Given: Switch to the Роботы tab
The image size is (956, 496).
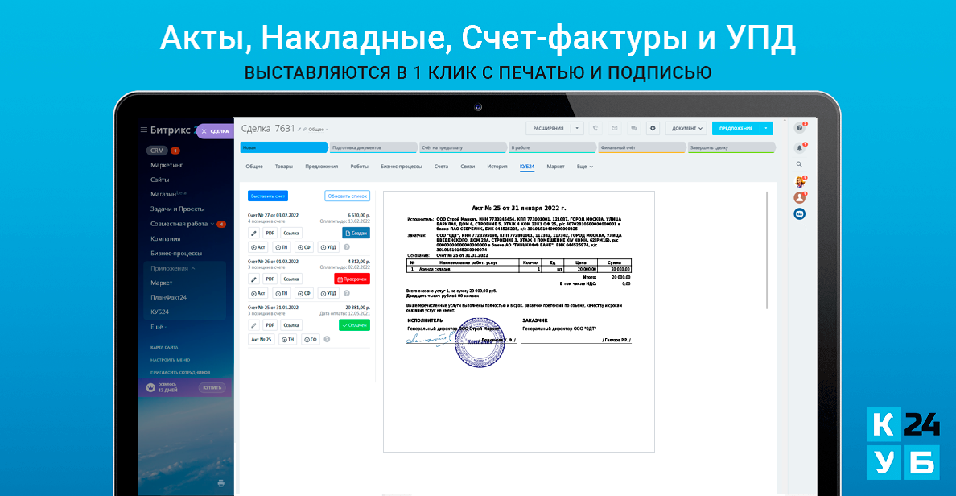Looking at the screenshot, I should pos(359,167).
